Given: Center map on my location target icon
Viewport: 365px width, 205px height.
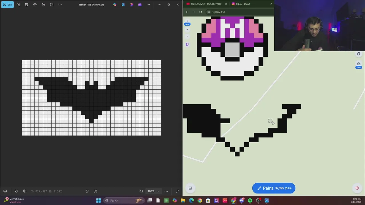Looking at the screenshot, I should (x=357, y=188).
